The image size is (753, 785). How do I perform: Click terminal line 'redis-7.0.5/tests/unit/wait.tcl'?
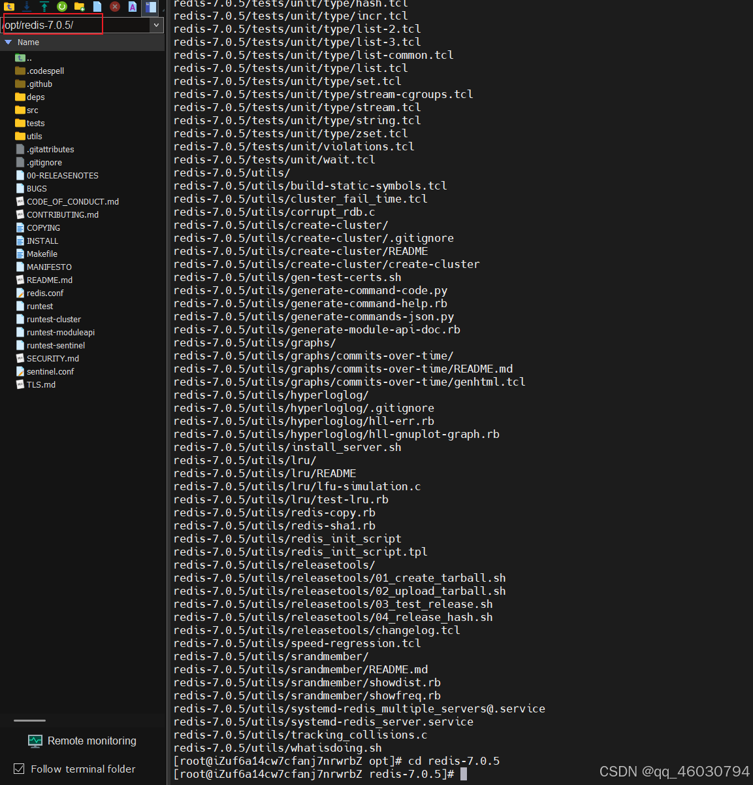point(274,159)
